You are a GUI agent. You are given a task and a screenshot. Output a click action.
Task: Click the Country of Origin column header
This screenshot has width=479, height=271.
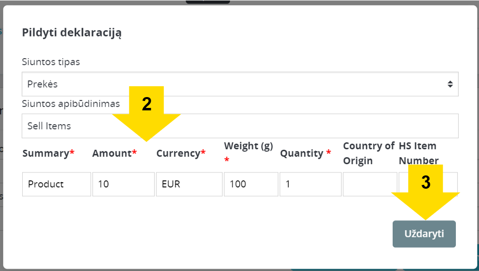pyautogui.click(x=369, y=153)
